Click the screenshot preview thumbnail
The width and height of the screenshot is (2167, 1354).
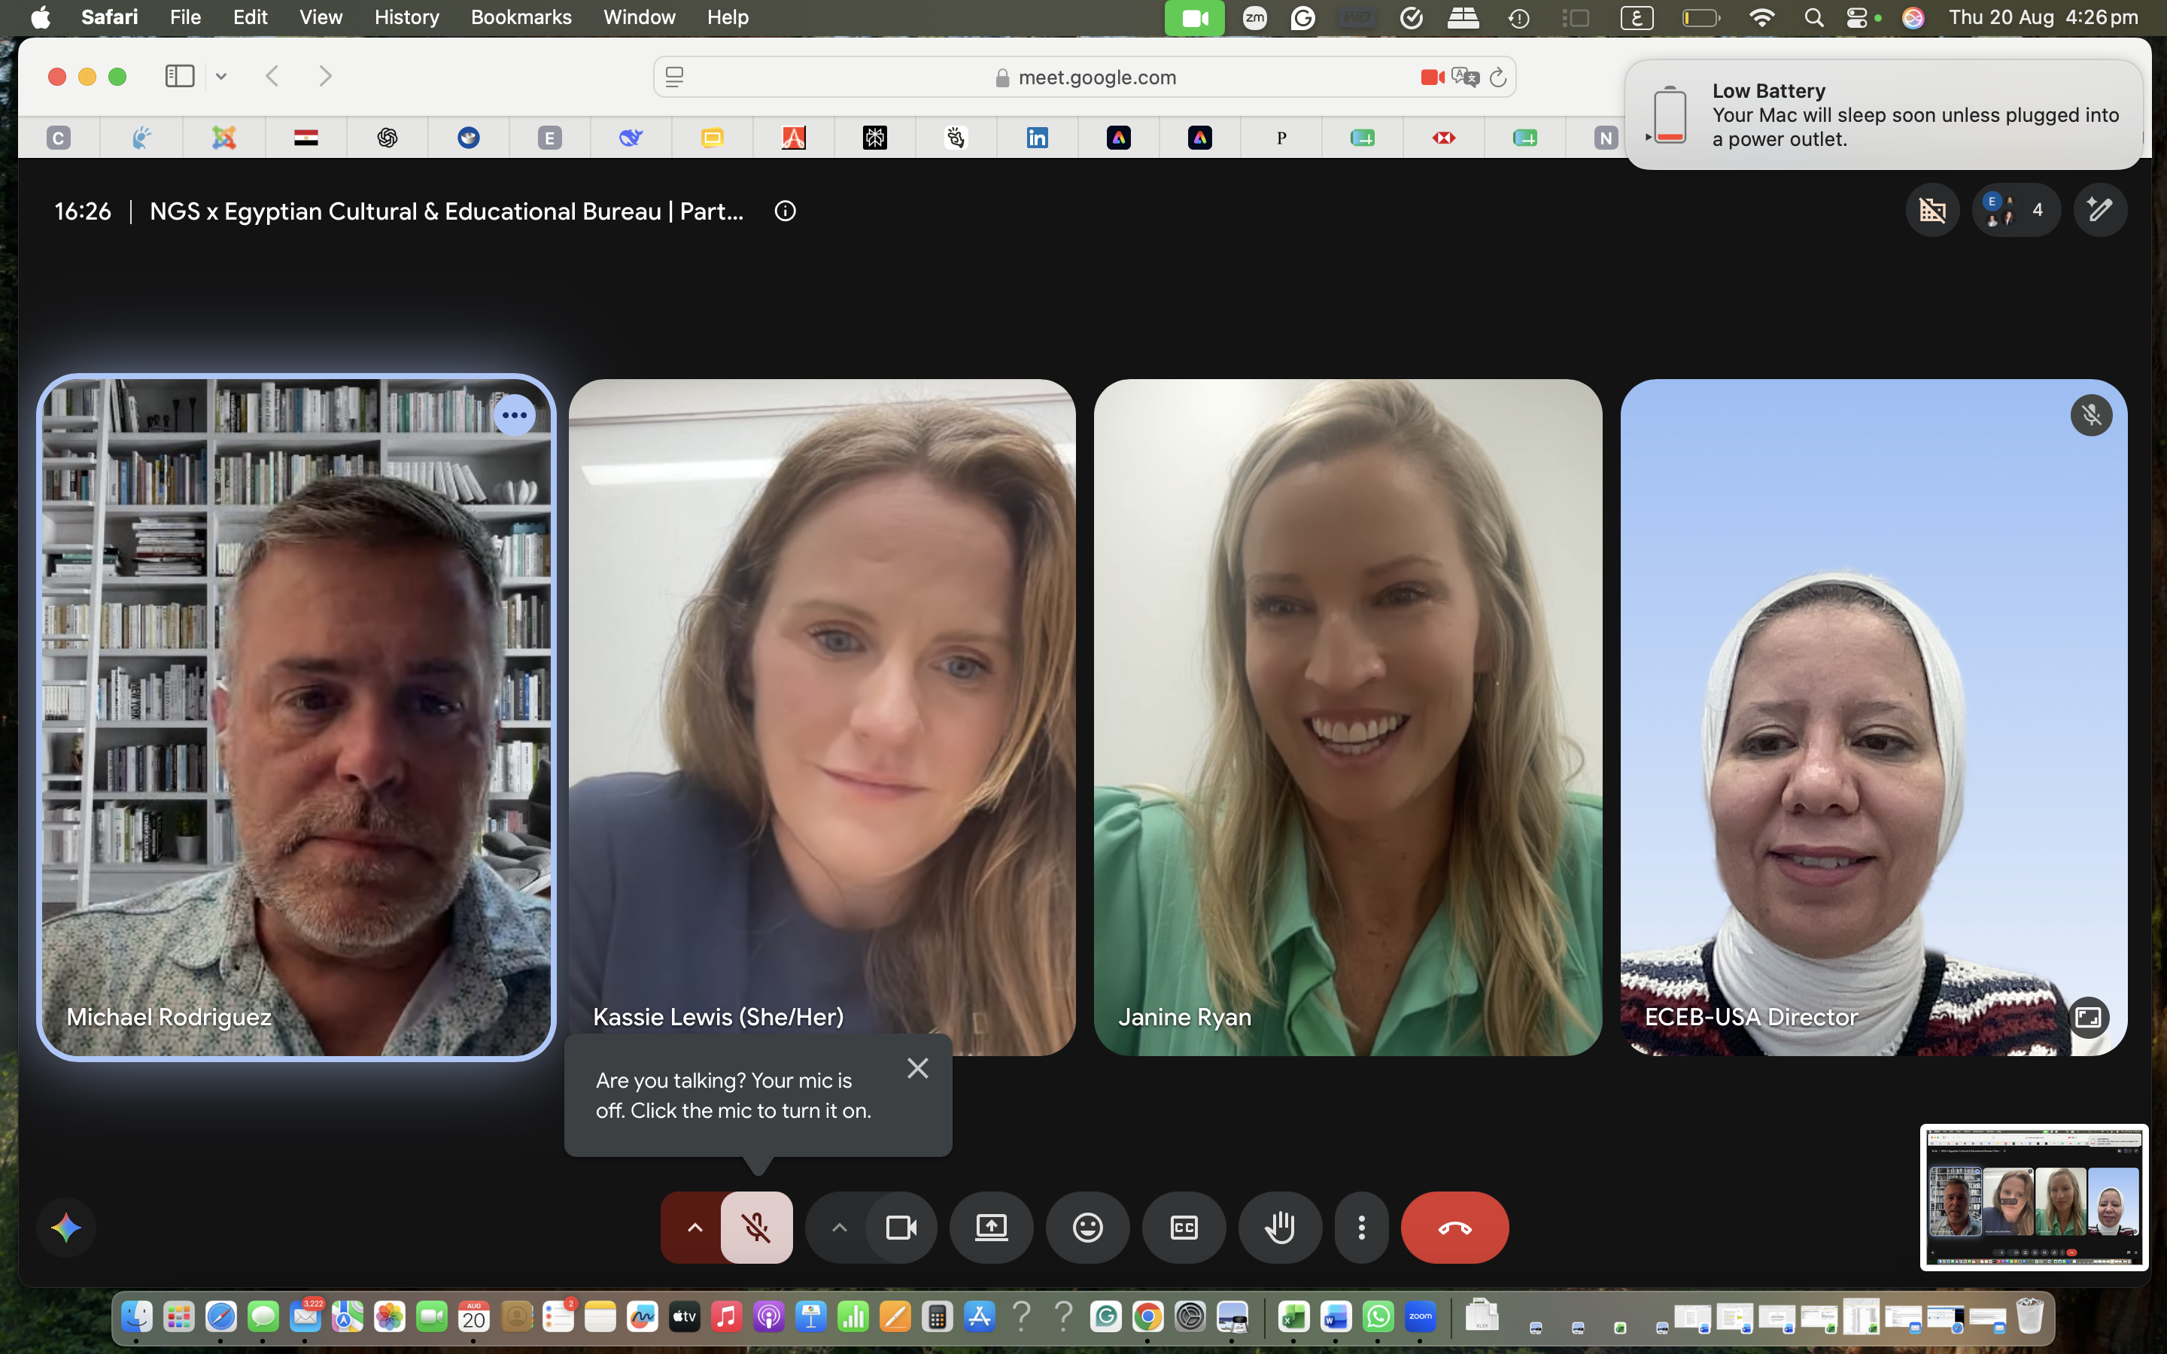point(2034,1198)
